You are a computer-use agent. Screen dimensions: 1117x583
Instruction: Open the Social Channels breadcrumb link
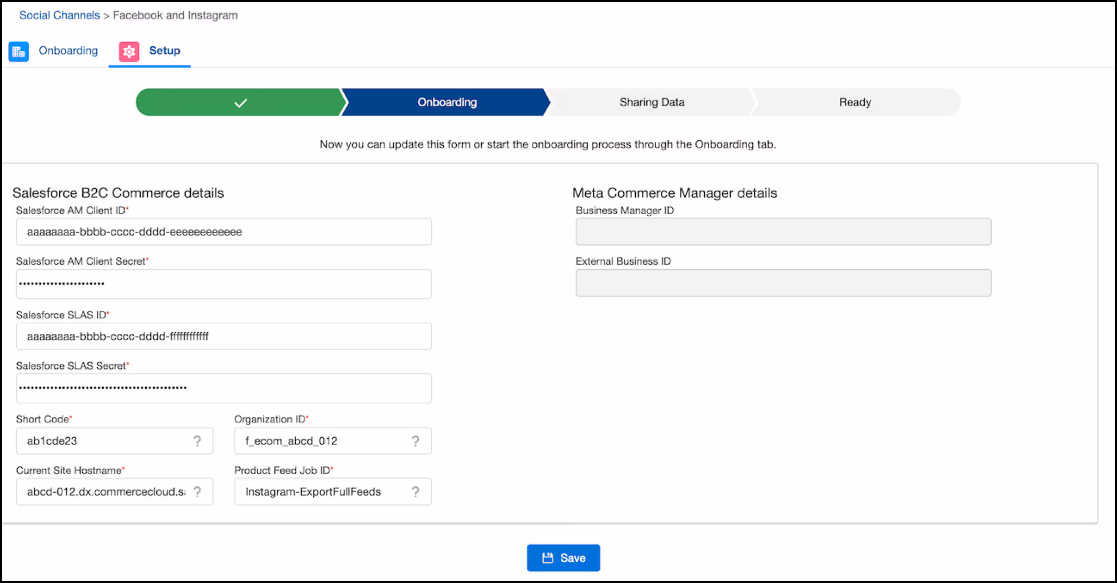(60, 15)
